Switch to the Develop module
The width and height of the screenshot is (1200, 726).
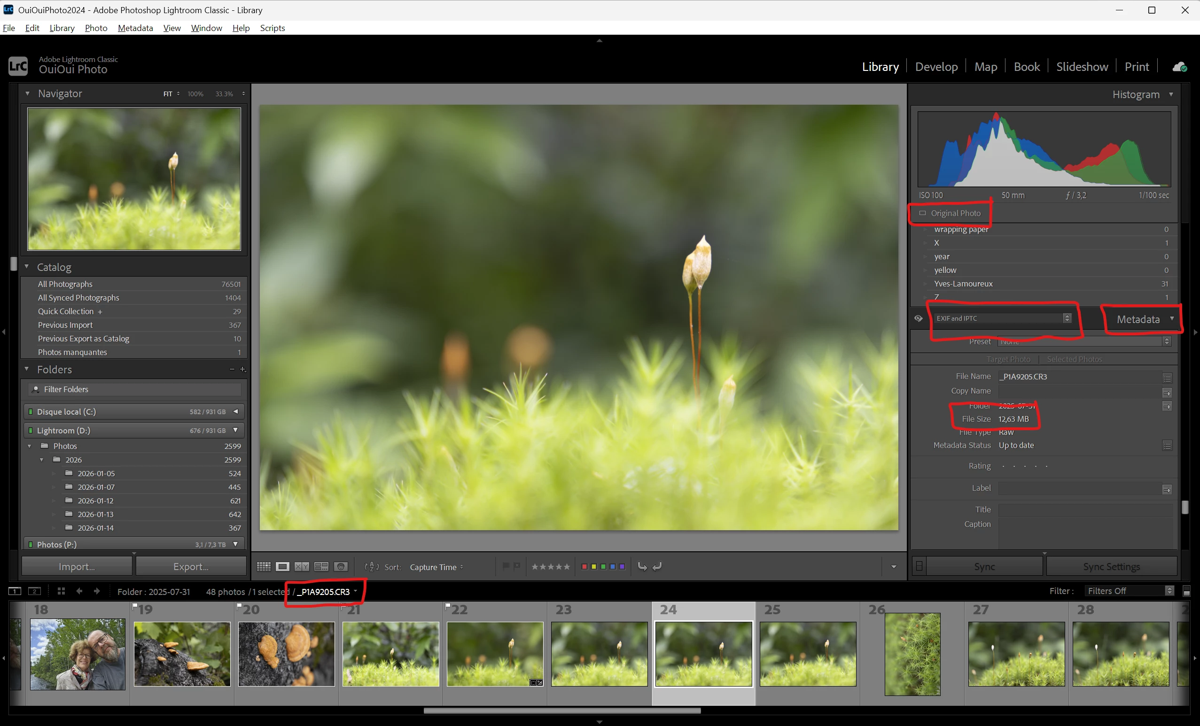point(936,67)
